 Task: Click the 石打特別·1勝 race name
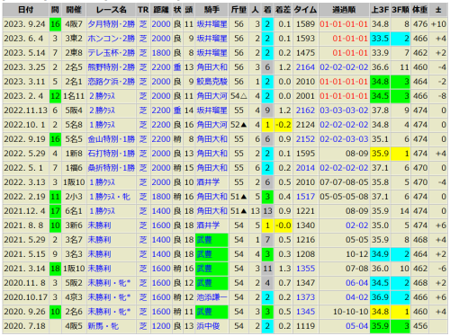pyautogui.click(x=112, y=154)
